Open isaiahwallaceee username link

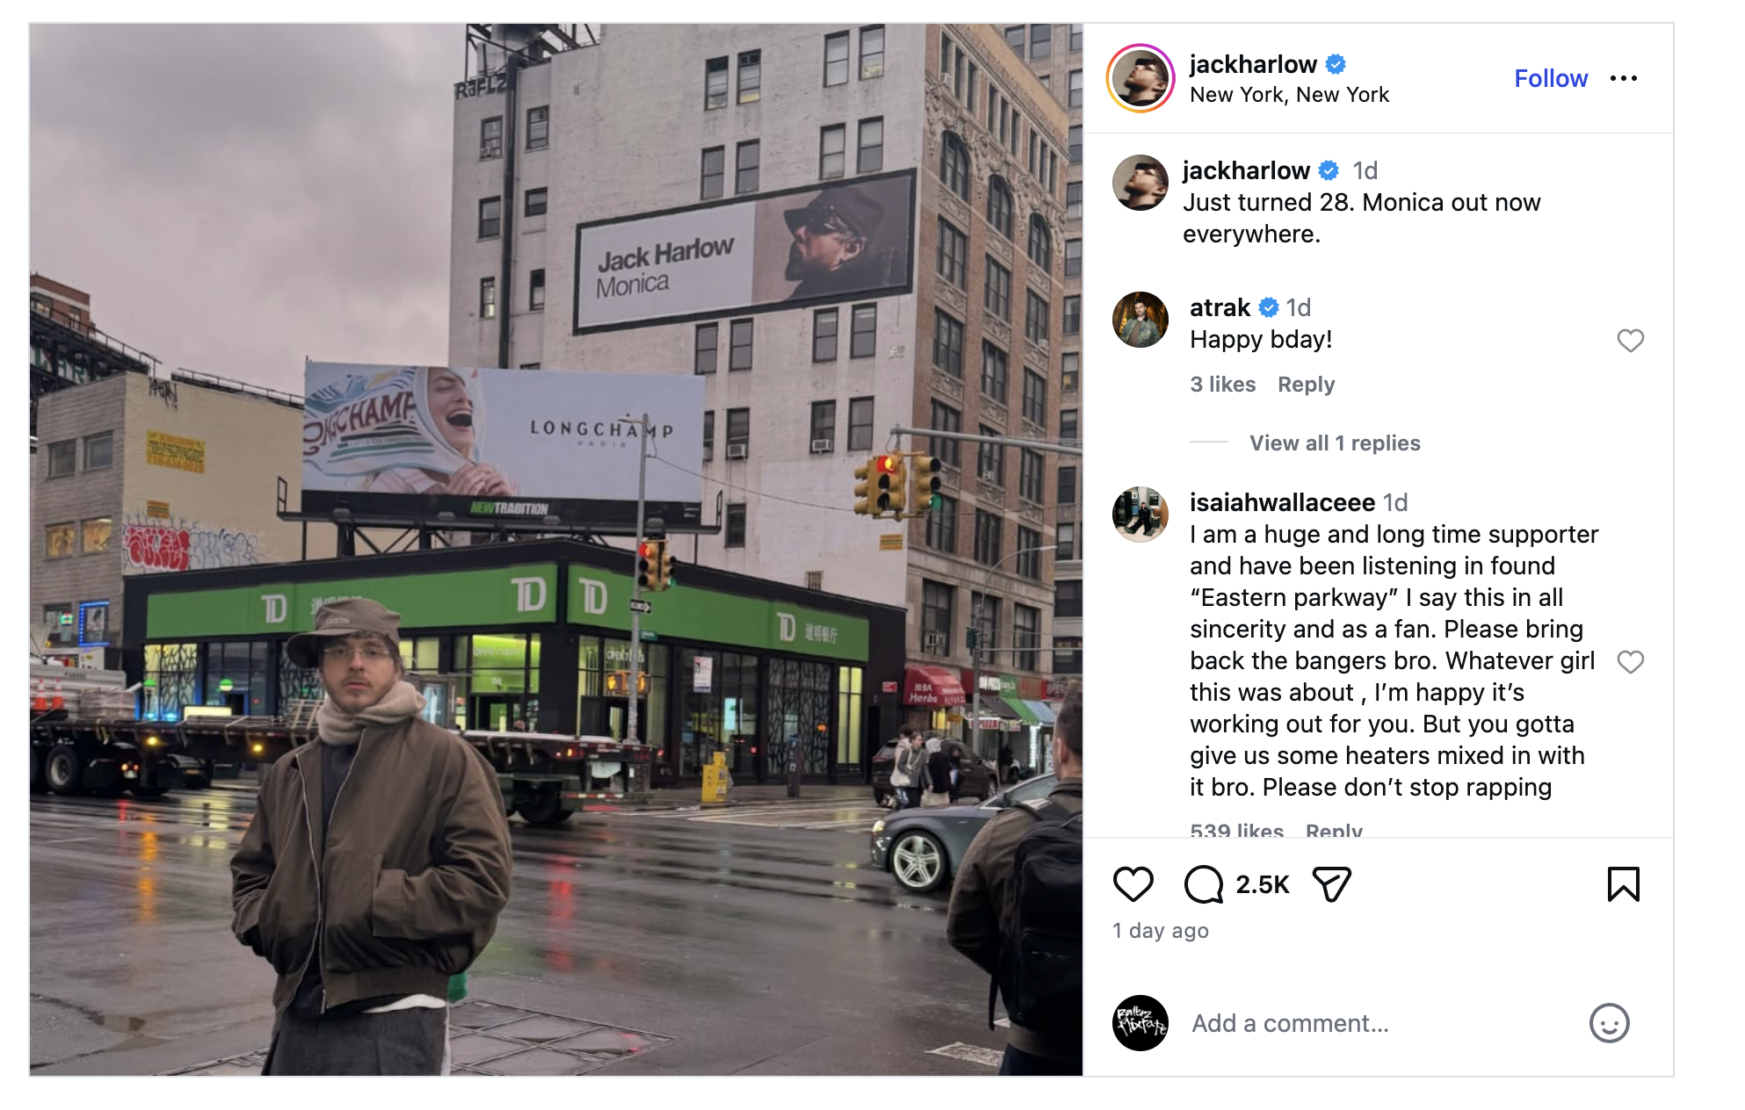click(1282, 502)
